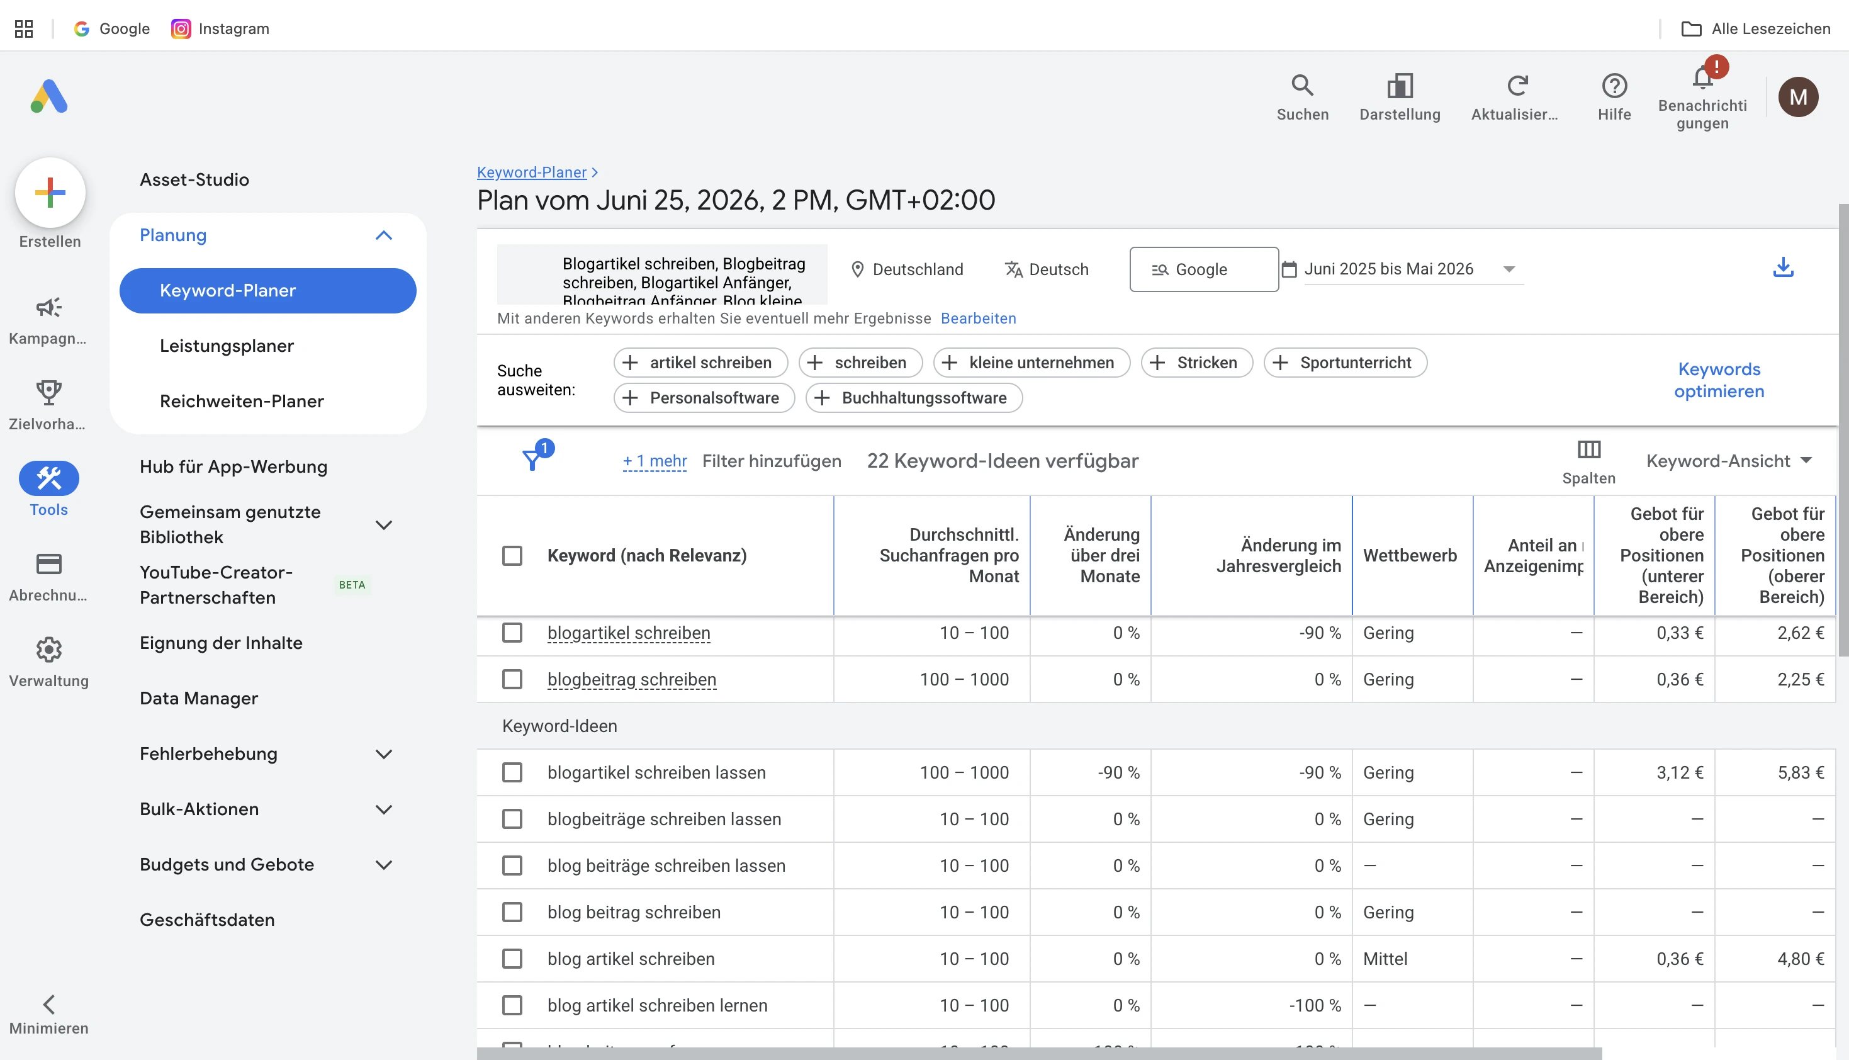Open 'blogartikel schreiben' keyword text
Image resolution: width=1849 pixels, height=1060 pixels.
point(629,633)
